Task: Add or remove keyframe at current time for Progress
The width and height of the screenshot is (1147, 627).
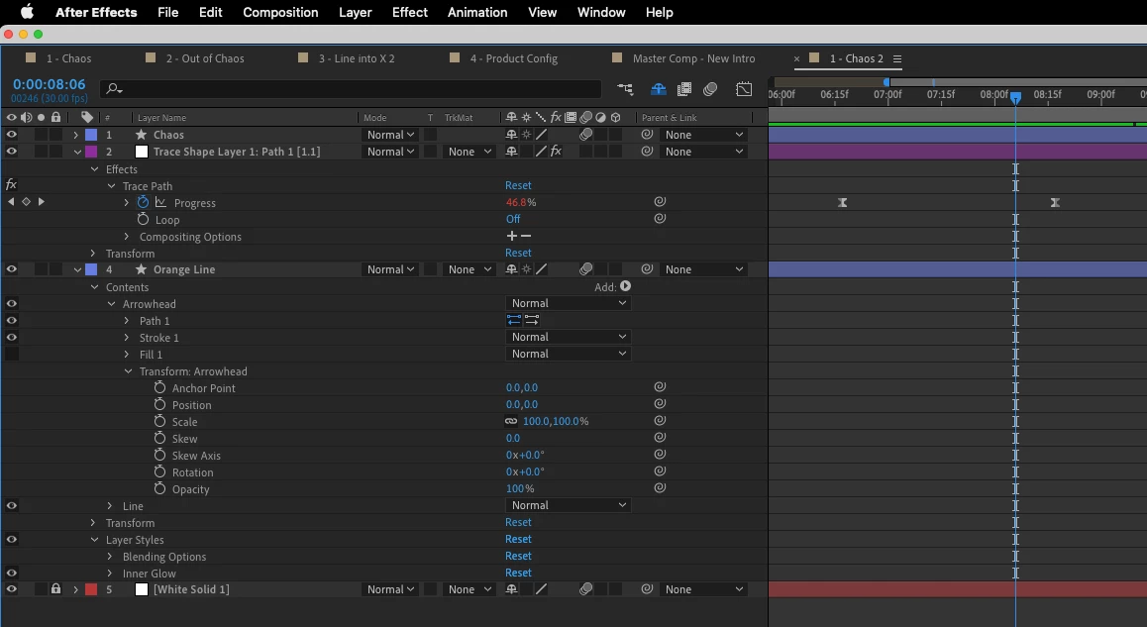Action: (26, 202)
